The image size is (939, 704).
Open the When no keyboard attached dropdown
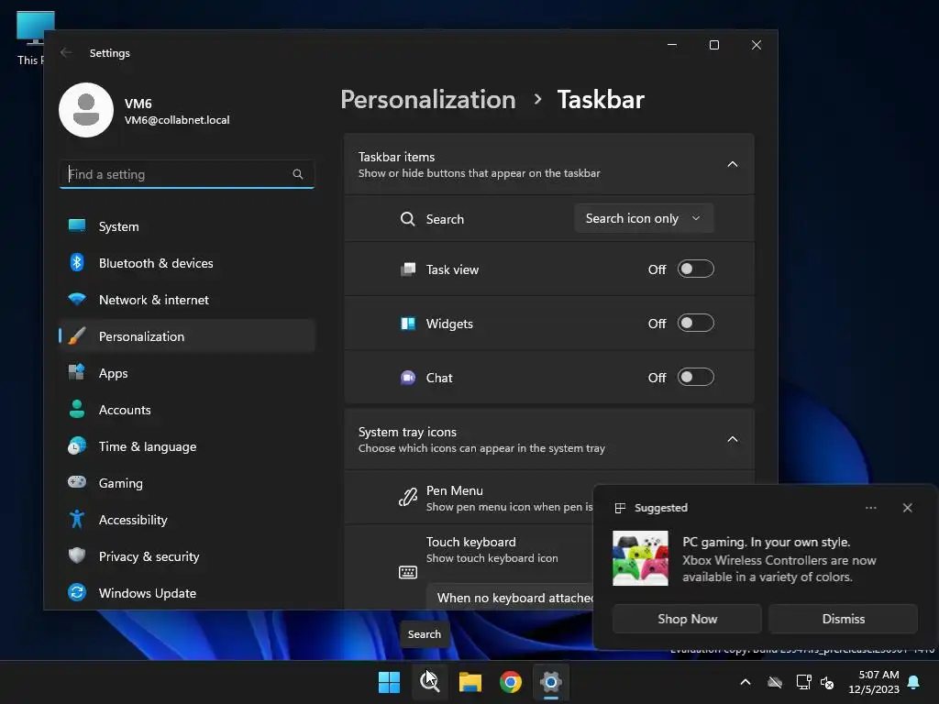point(510,598)
